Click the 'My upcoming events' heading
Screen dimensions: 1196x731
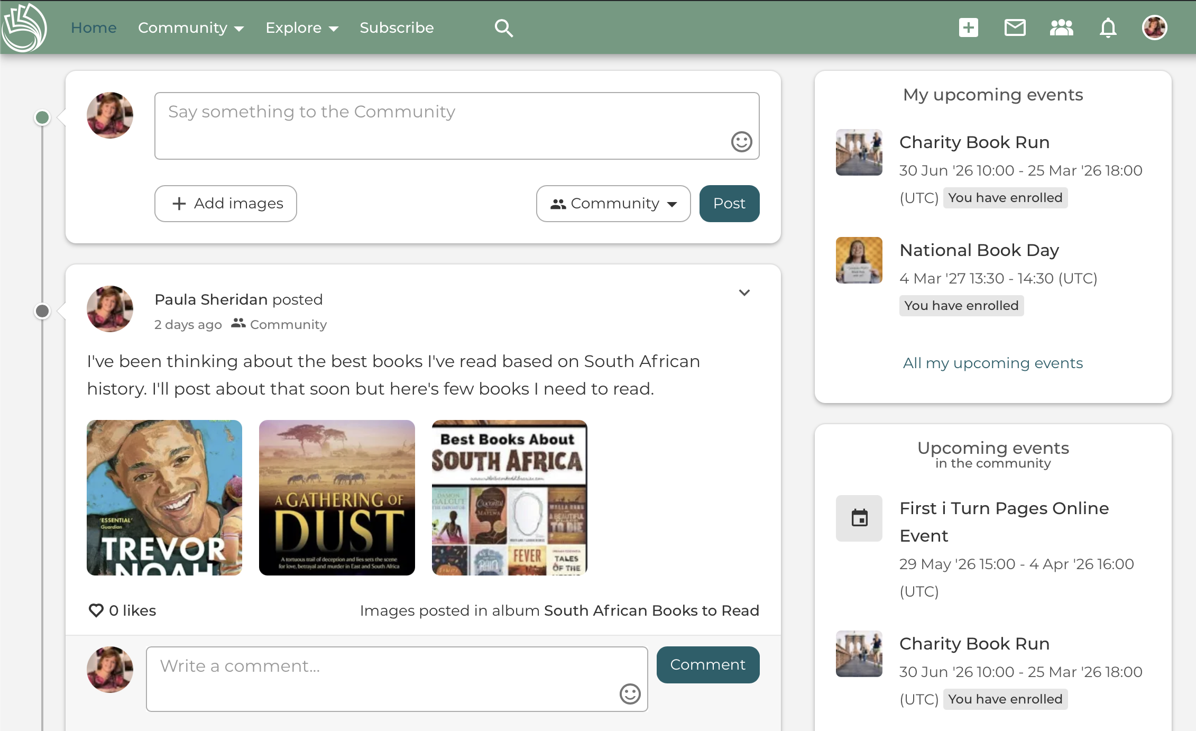click(x=993, y=95)
